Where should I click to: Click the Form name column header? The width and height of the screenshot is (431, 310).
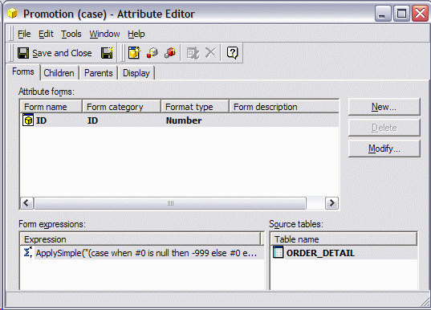click(51, 107)
